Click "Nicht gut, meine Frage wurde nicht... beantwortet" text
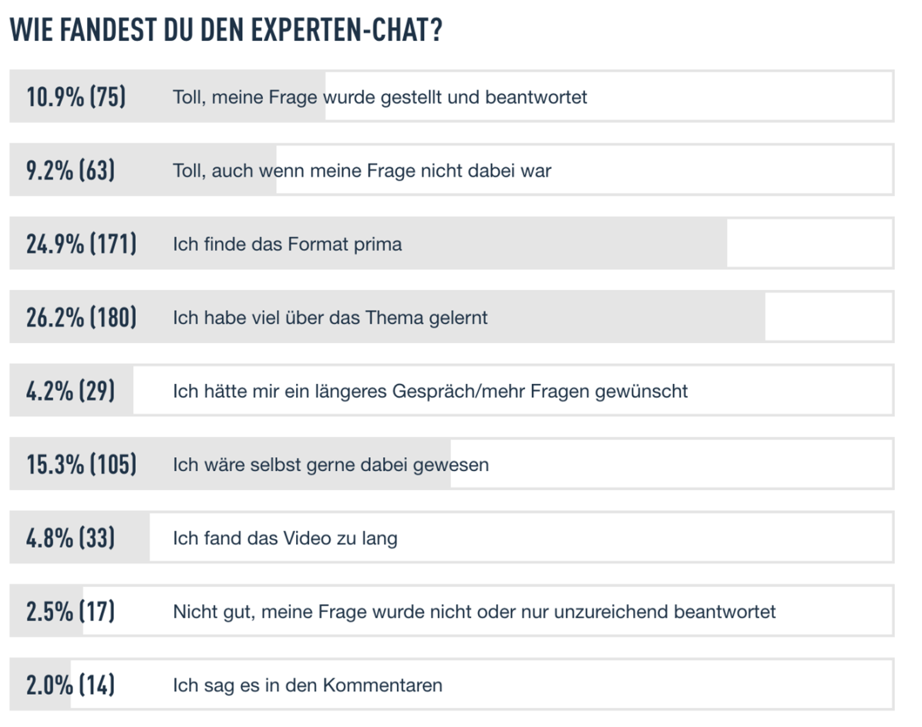 point(474,612)
